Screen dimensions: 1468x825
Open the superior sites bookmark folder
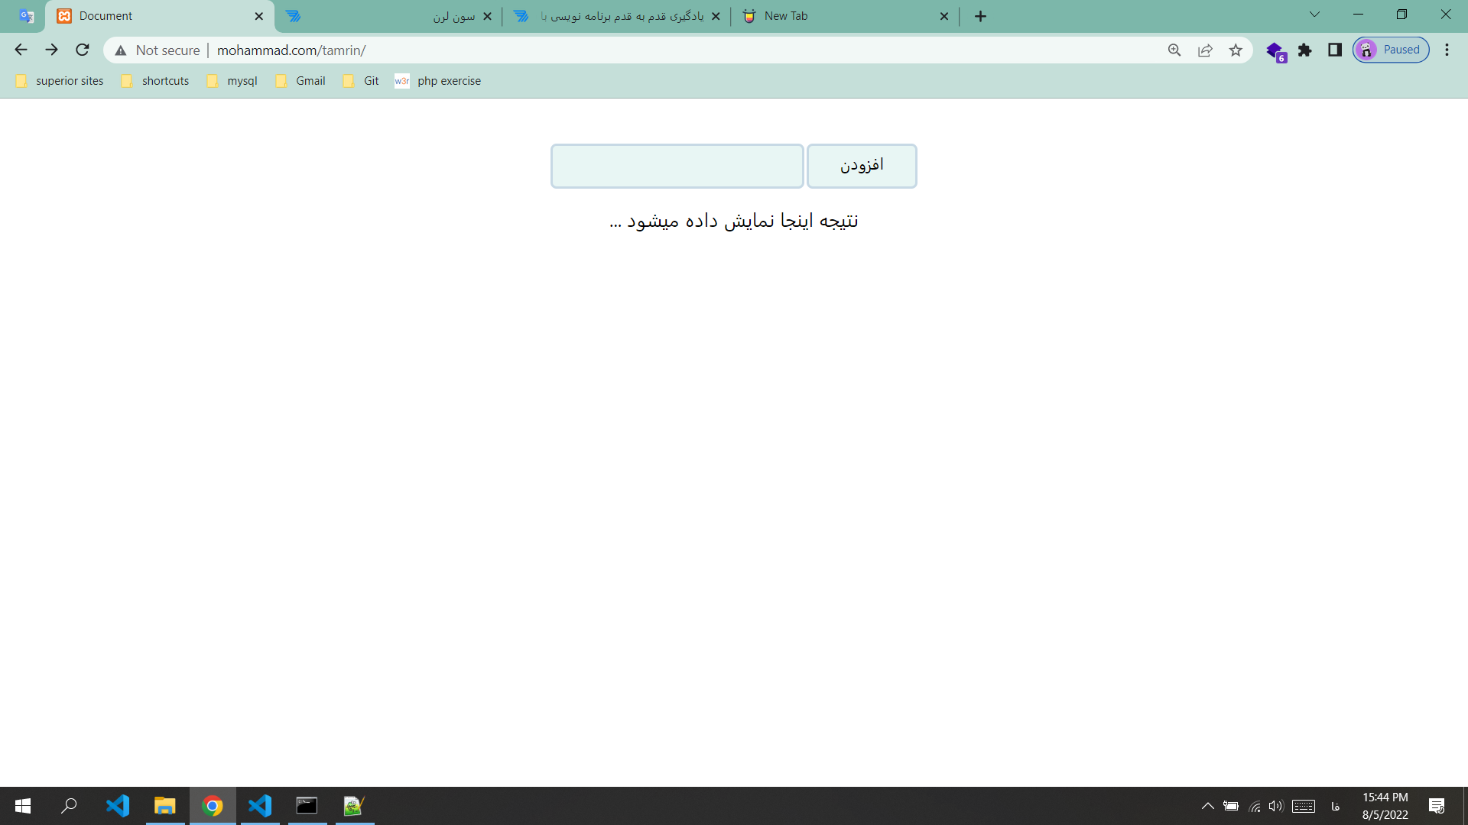[60, 81]
